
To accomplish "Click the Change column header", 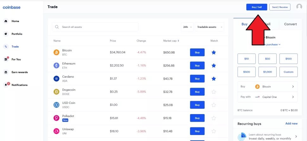I will click(141, 41).
